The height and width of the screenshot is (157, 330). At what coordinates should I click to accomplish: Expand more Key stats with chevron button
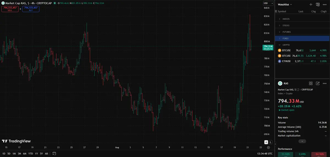(x=302, y=141)
